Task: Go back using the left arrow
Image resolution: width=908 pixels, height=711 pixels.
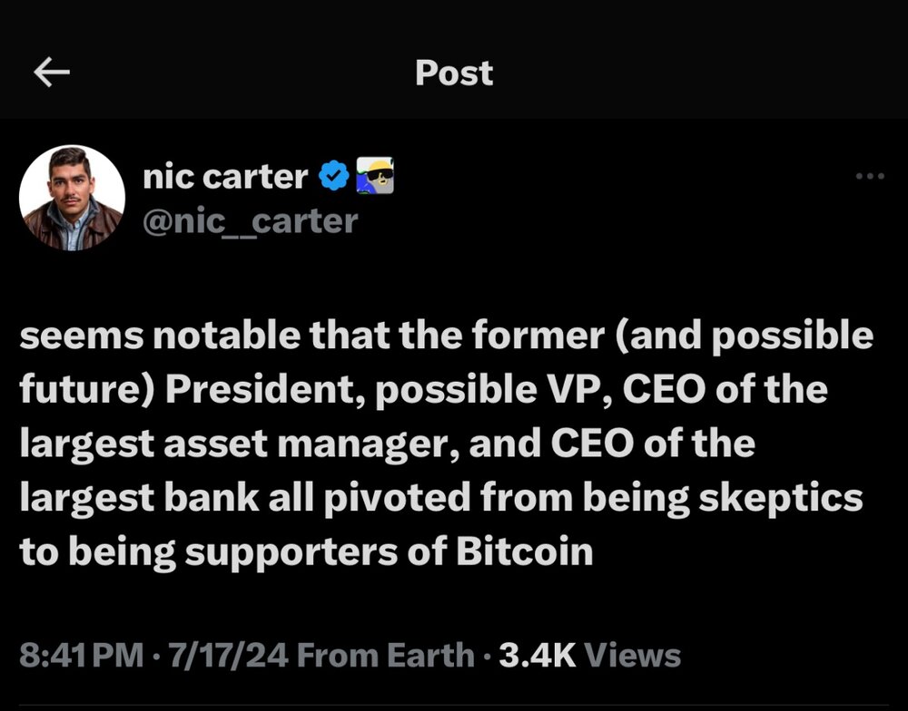Action: pyautogui.click(x=52, y=73)
